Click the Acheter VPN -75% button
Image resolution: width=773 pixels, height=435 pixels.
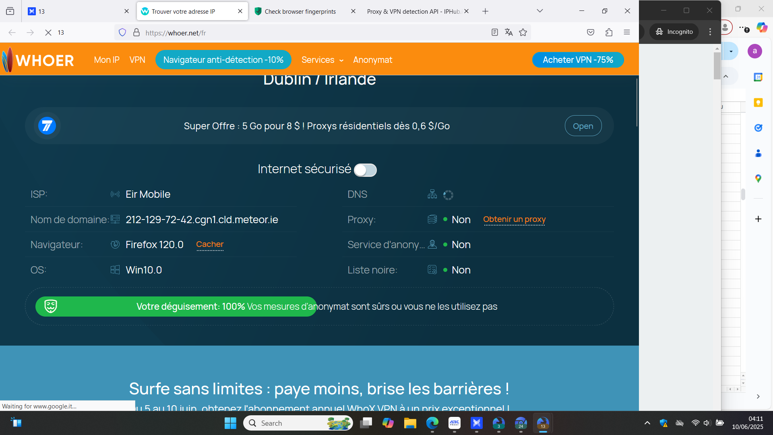coord(578,60)
